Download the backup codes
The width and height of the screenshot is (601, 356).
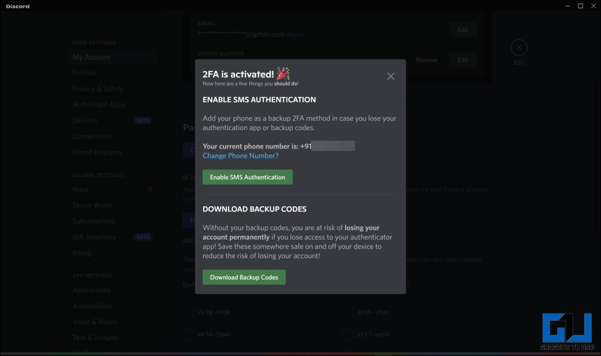[x=244, y=277]
